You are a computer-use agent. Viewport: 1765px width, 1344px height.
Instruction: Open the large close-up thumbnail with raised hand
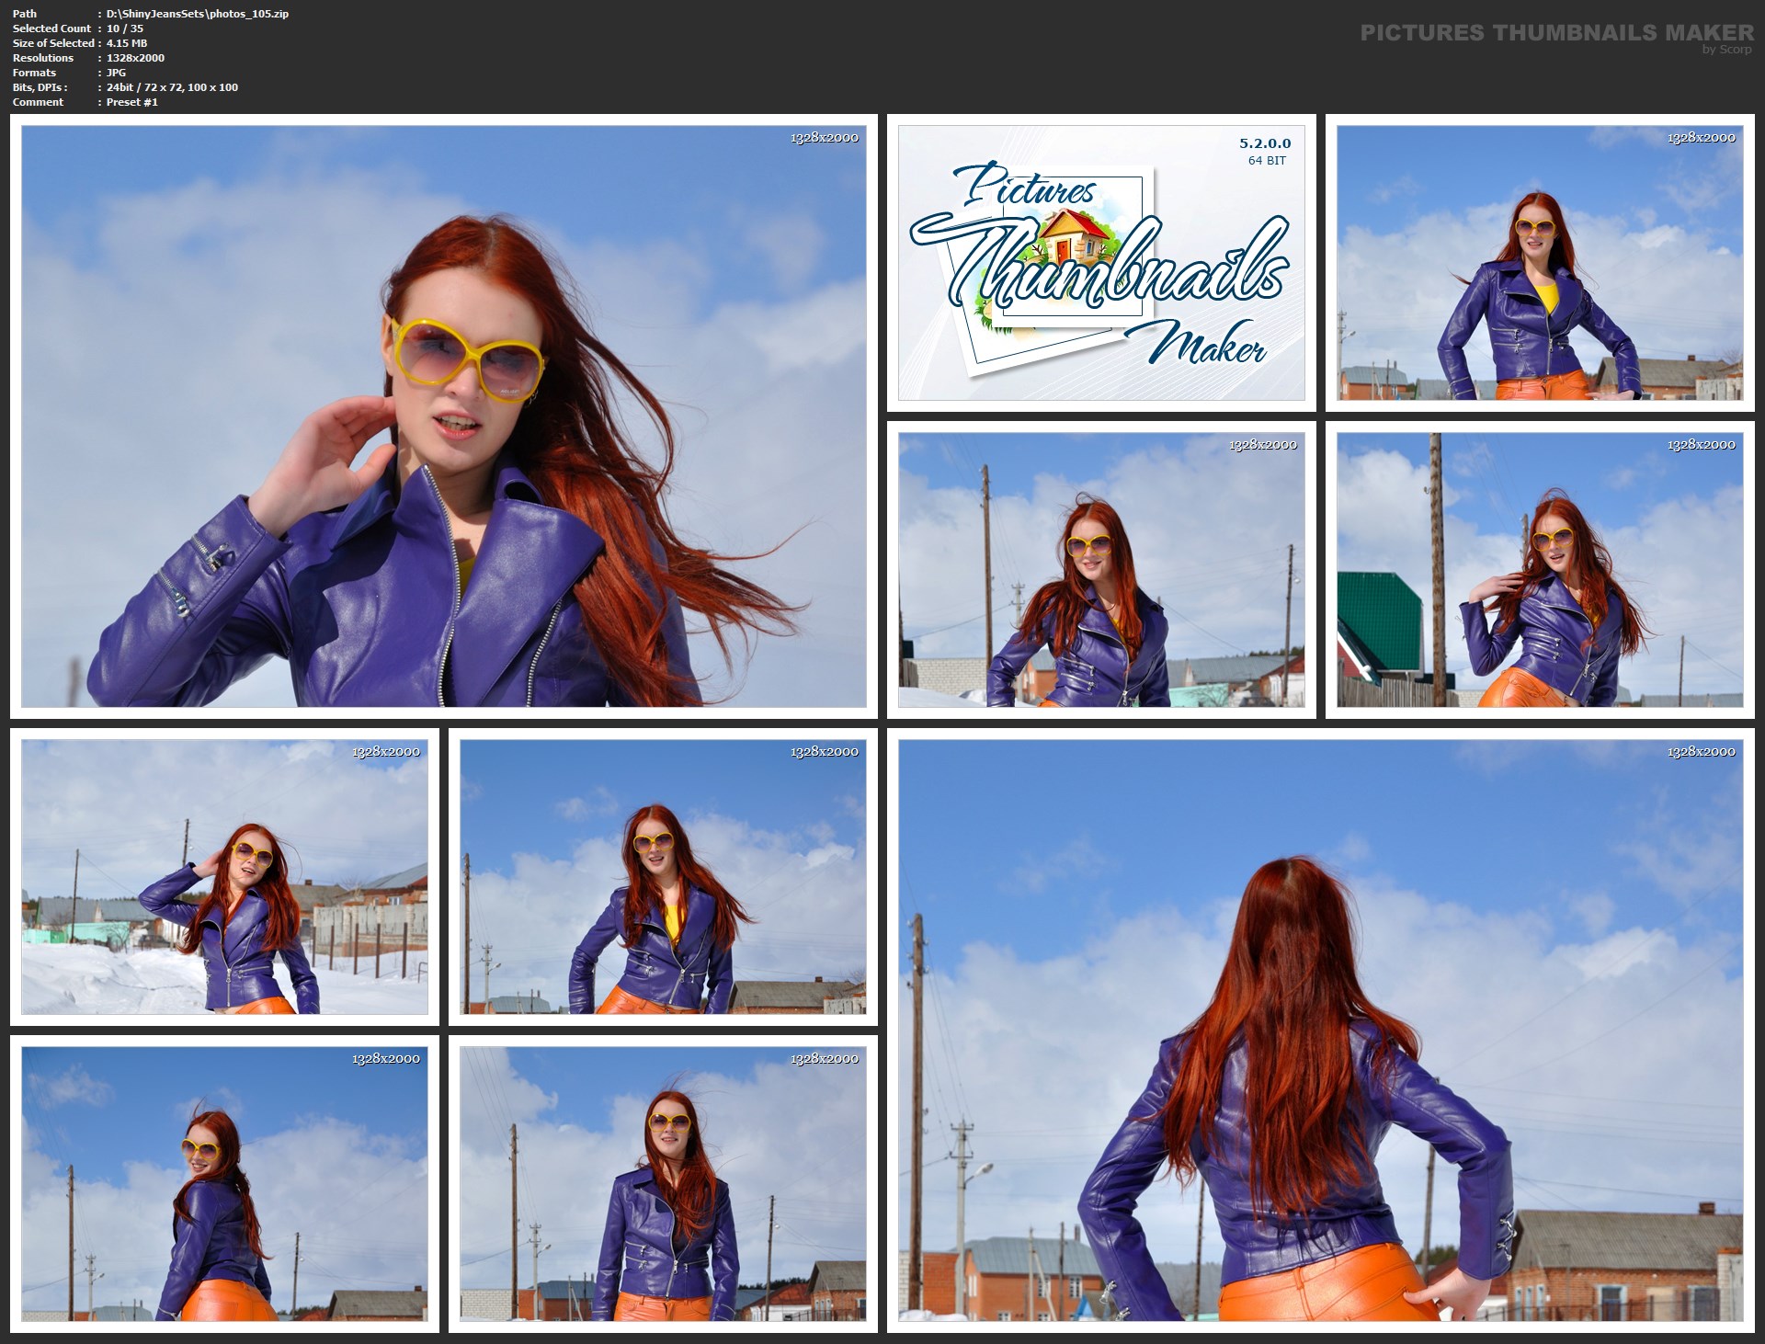click(444, 416)
